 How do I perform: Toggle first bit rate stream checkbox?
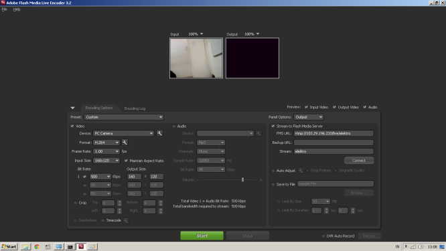tap(84, 177)
